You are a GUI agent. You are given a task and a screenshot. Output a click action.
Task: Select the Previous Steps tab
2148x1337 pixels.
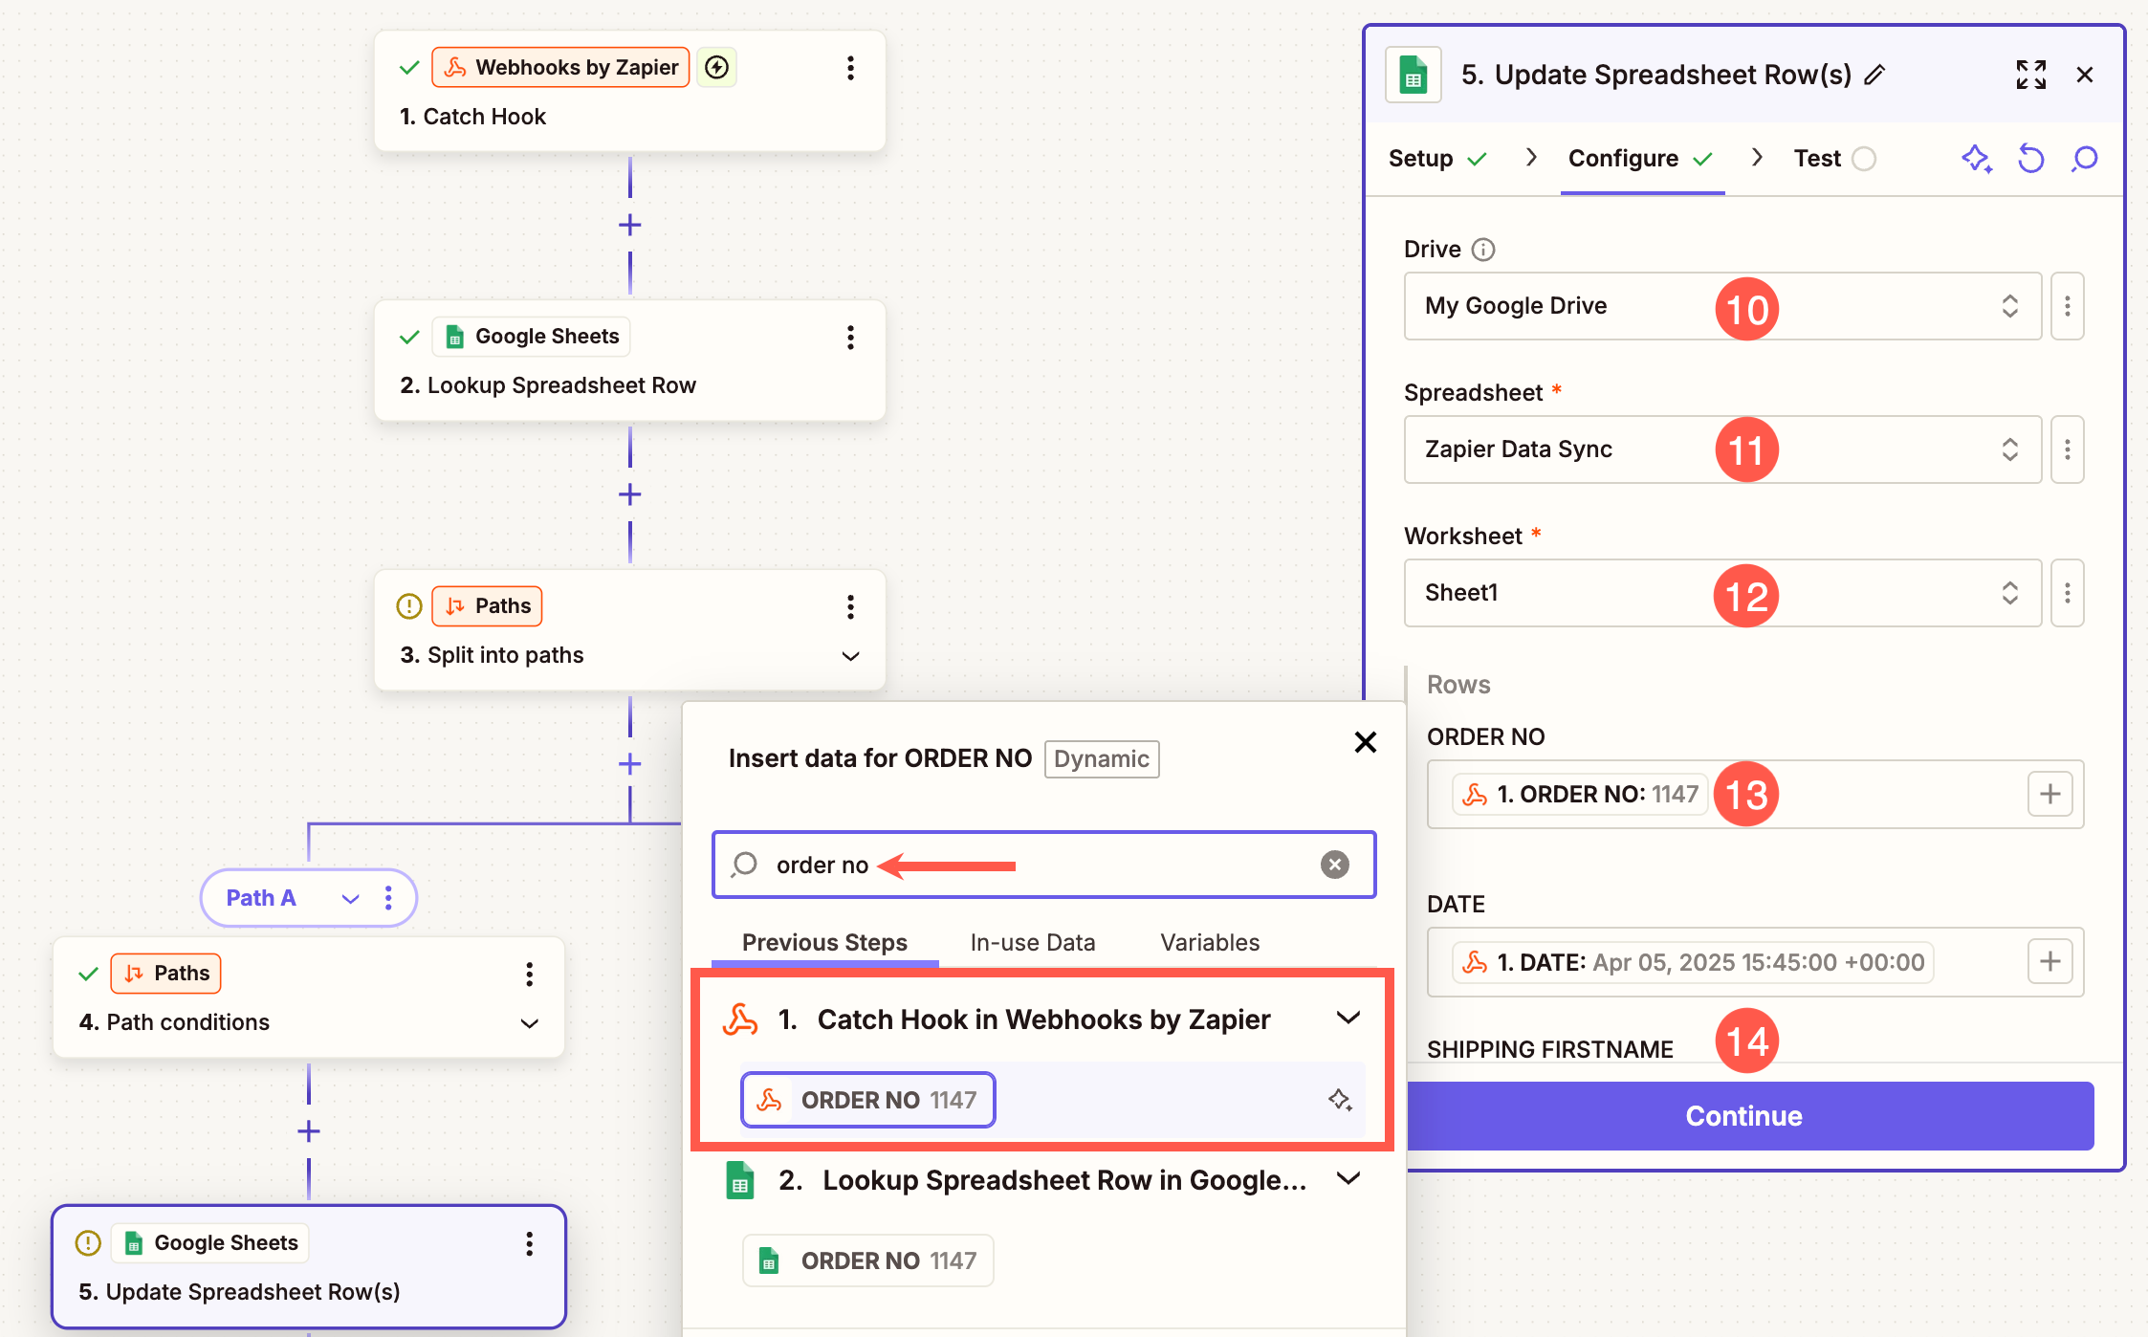tap(824, 943)
